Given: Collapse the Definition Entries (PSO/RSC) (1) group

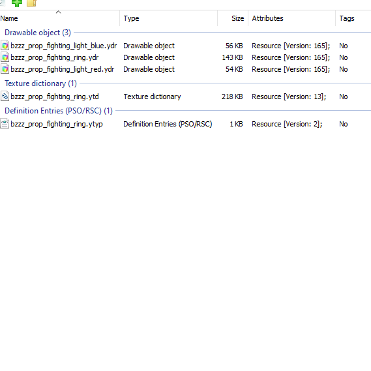Looking at the screenshot, I should coord(59,111).
